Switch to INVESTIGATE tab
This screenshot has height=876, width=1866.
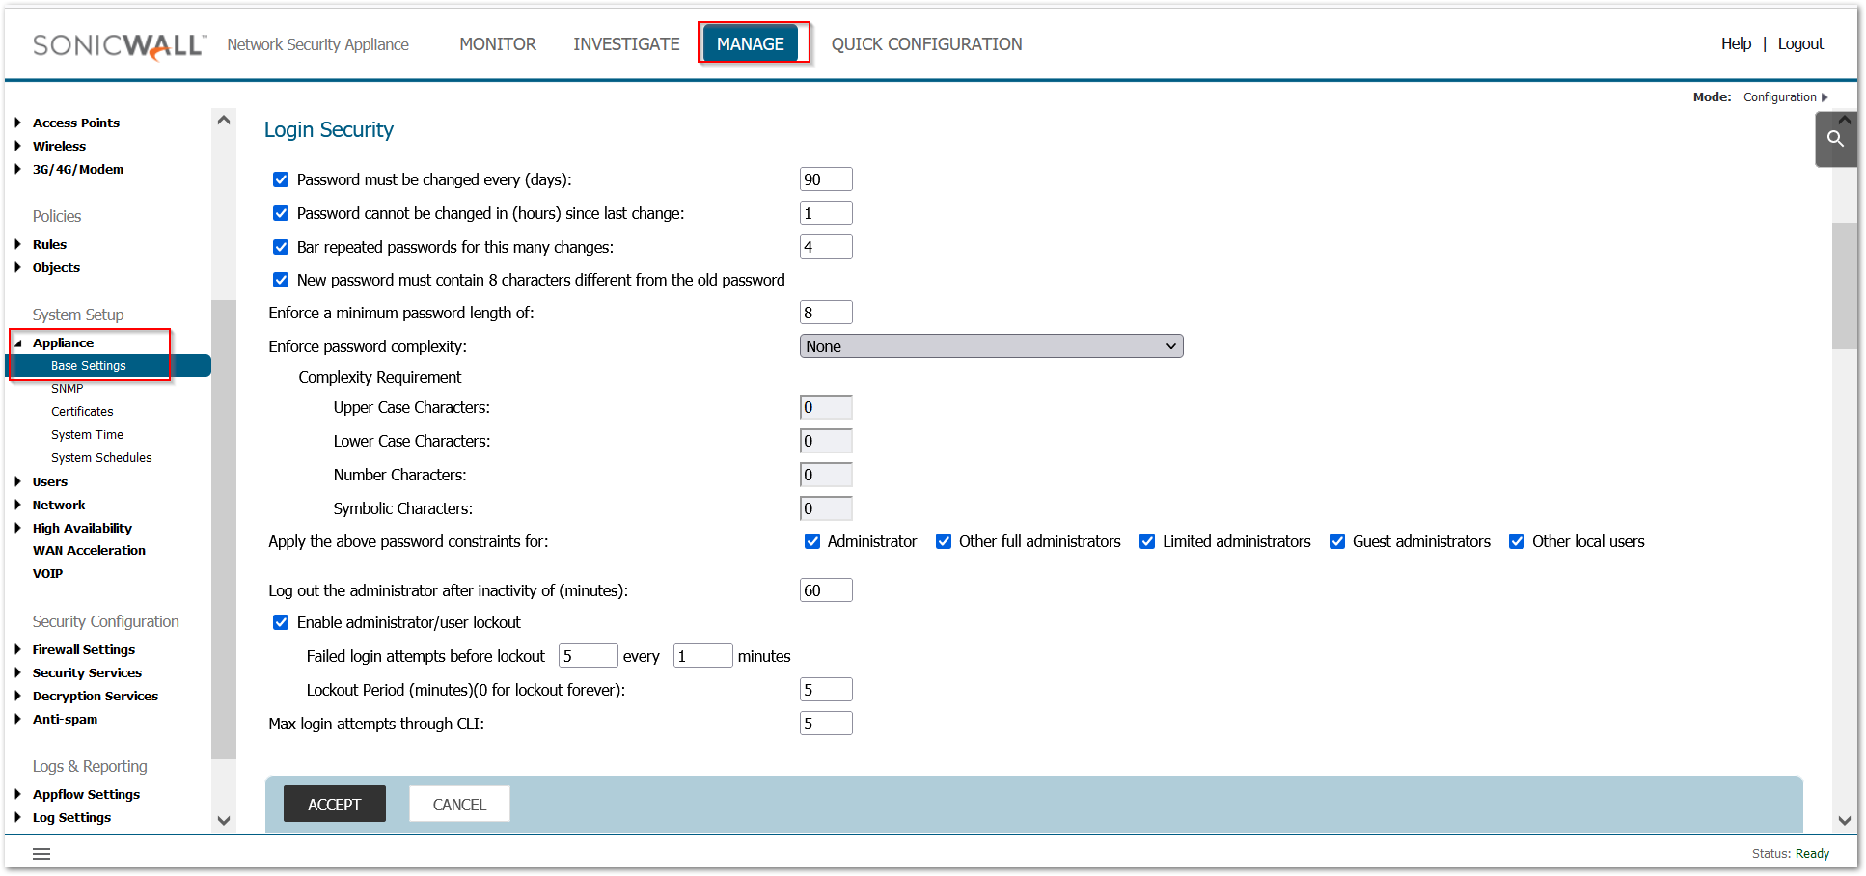click(626, 44)
